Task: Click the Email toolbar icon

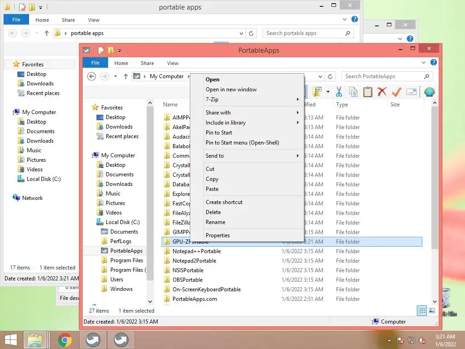Action: tap(411, 92)
